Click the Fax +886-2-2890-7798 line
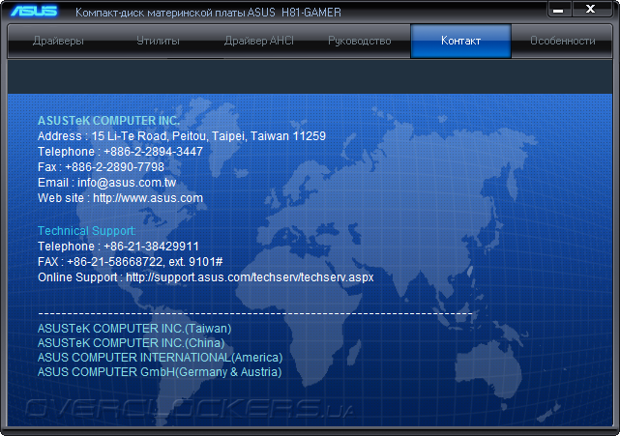The height and width of the screenshot is (436, 620). (101, 167)
